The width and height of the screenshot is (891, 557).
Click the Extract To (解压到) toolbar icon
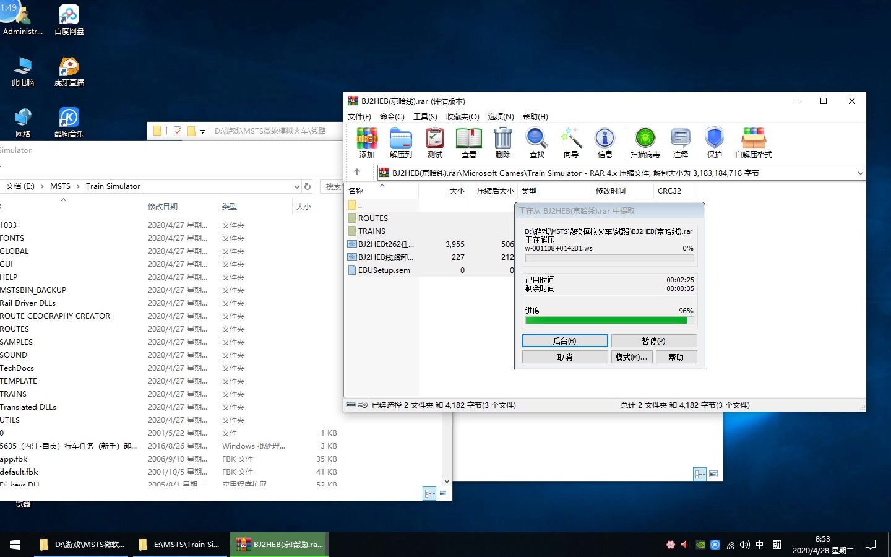click(401, 143)
